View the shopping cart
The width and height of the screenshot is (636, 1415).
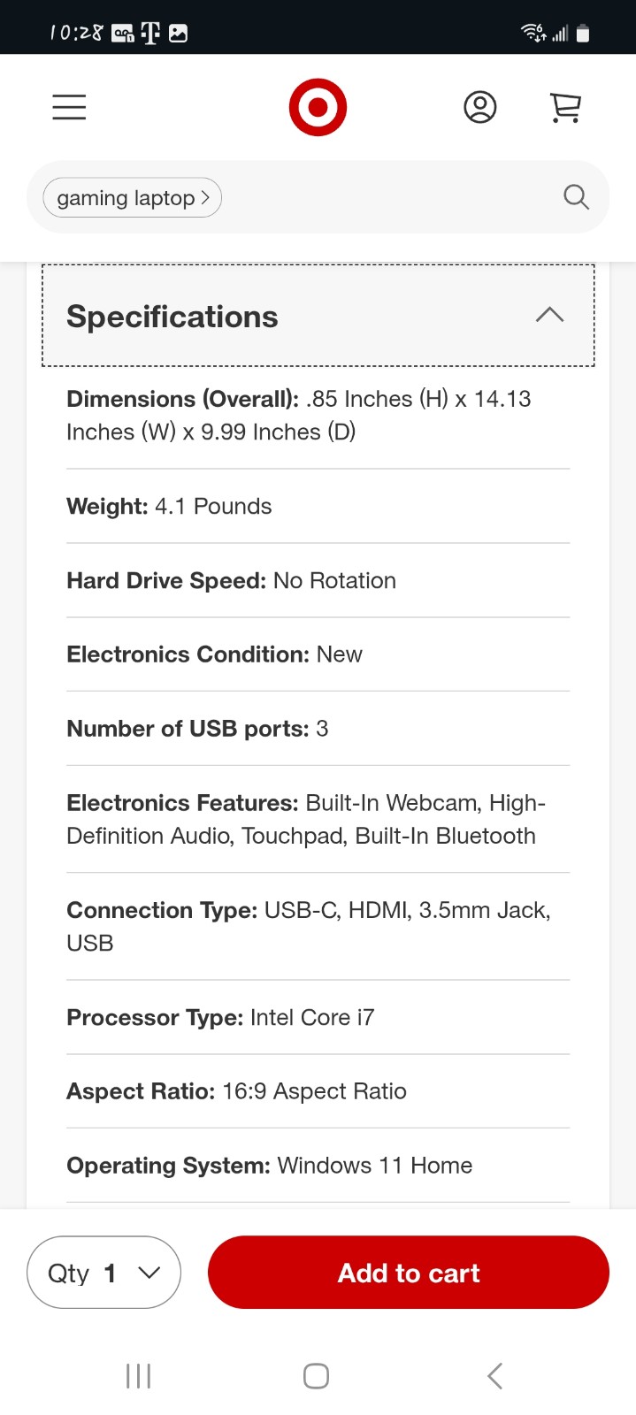565,107
